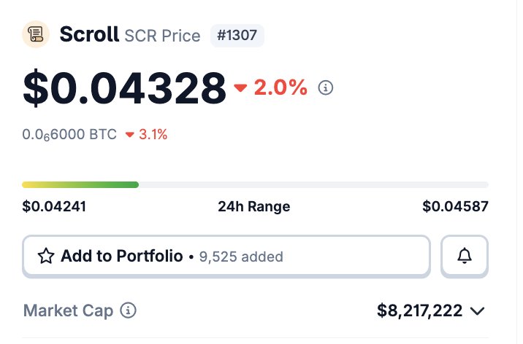This screenshot has height=344, width=523.
Task: Click the 24h low value $0.04241
Action: click(x=54, y=206)
